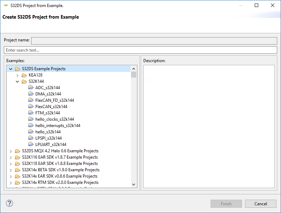Expand S32K118 EAR SDK v1.8.8 node
281x213 pixels.
(x=11, y=164)
